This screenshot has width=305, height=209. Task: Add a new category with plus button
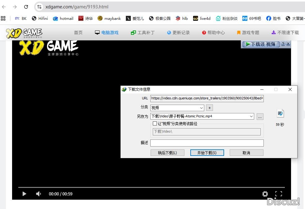point(210,108)
